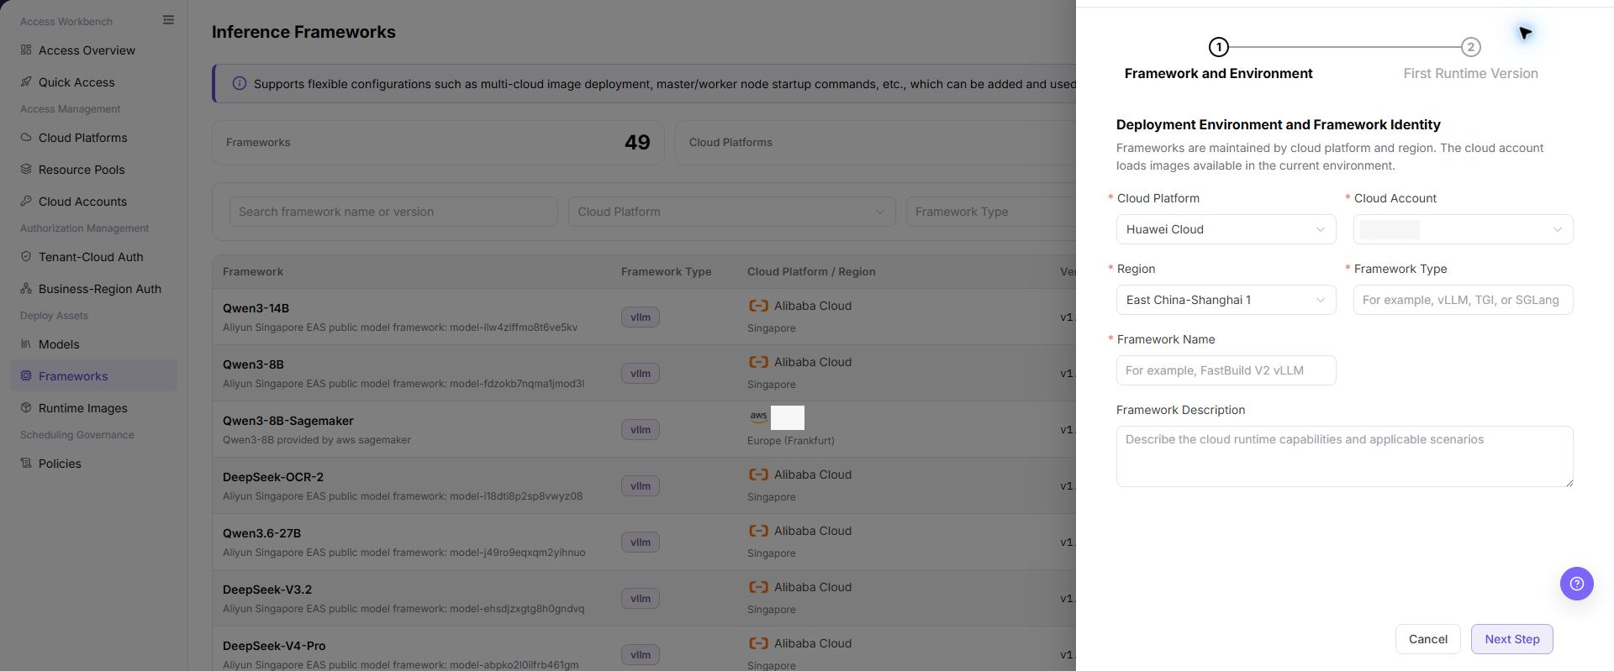Click step 1 circle in the wizard
Viewport: 1614px width, 671px height.
coord(1218,47)
